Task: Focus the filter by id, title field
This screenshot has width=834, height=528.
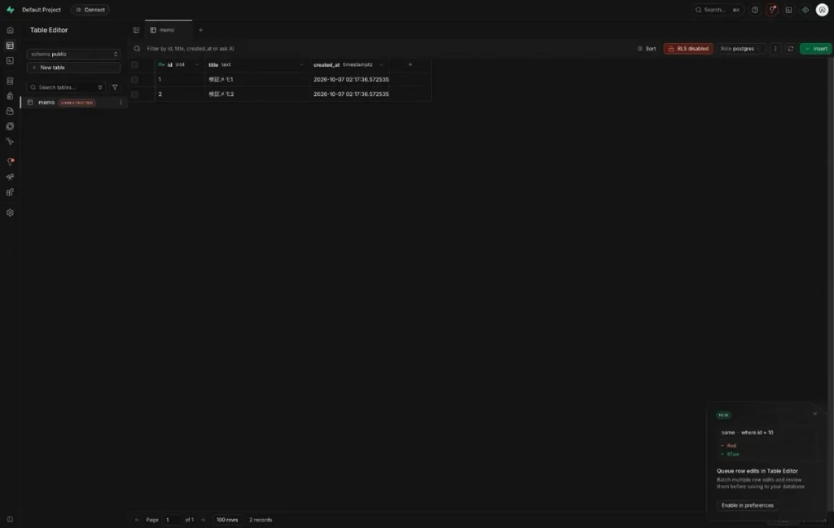Action: pyautogui.click(x=190, y=48)
